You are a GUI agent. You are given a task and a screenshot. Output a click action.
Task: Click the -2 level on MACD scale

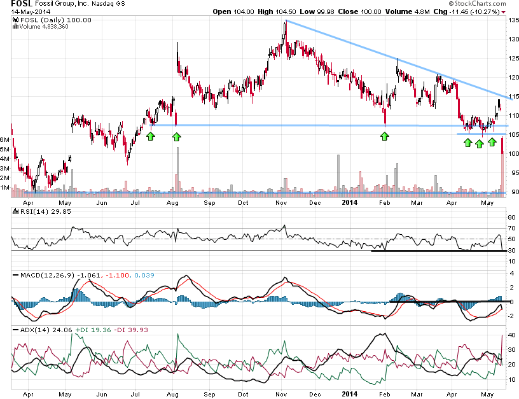pos(511,316)
